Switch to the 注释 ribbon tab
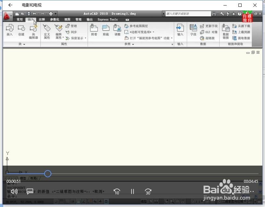Viewport: 265px width, 207px height. click(x=42, y=19)
